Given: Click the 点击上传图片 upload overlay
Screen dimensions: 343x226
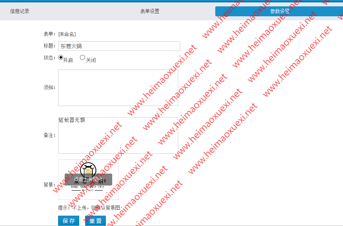Looking at the screenshot, I should click(x=88, y=179).
